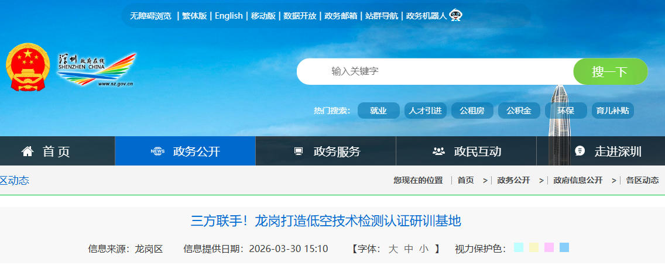Viewport: 665px width, 269px height.
Task: Go to 首页 in the breadcrumb
Action: 465,181
